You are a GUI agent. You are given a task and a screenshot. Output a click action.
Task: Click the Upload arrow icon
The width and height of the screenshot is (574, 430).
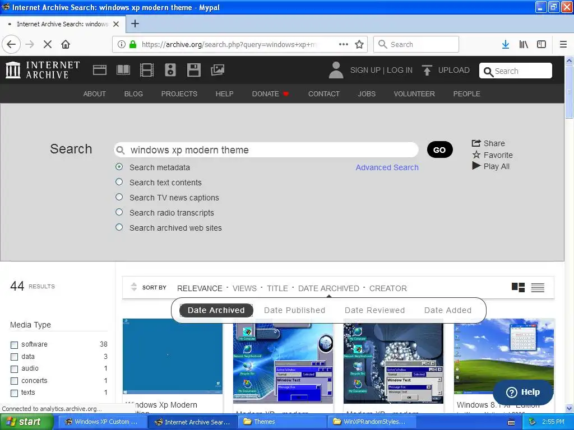click(x=427, y=70)
